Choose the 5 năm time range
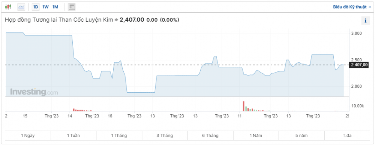The width and height of the screenshot is (375, 145). click(301, 135)
